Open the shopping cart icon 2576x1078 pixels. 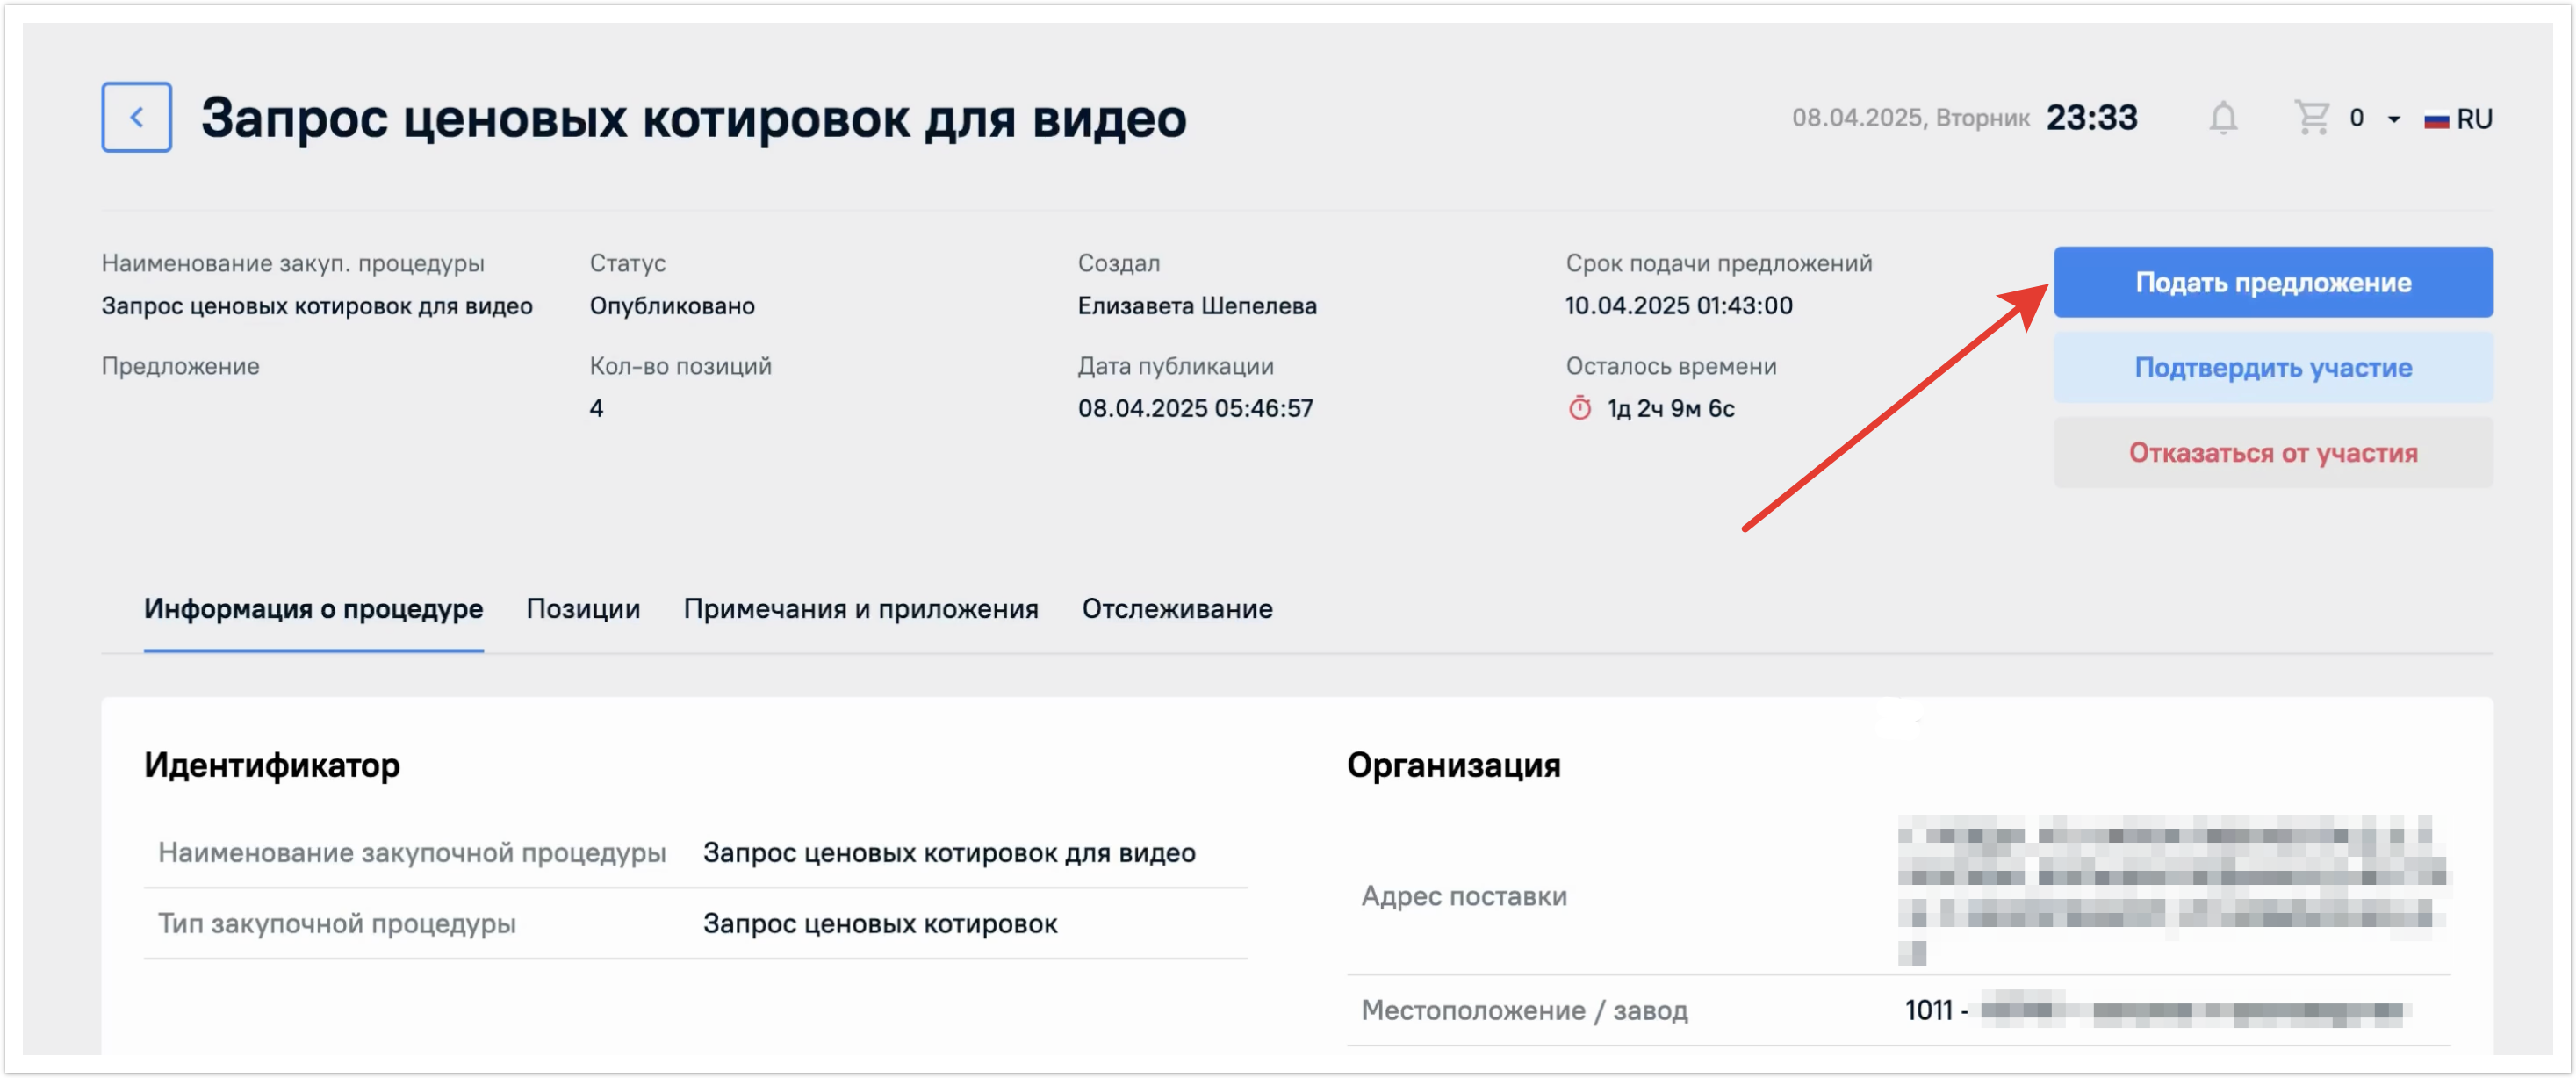click(2311, 117)
